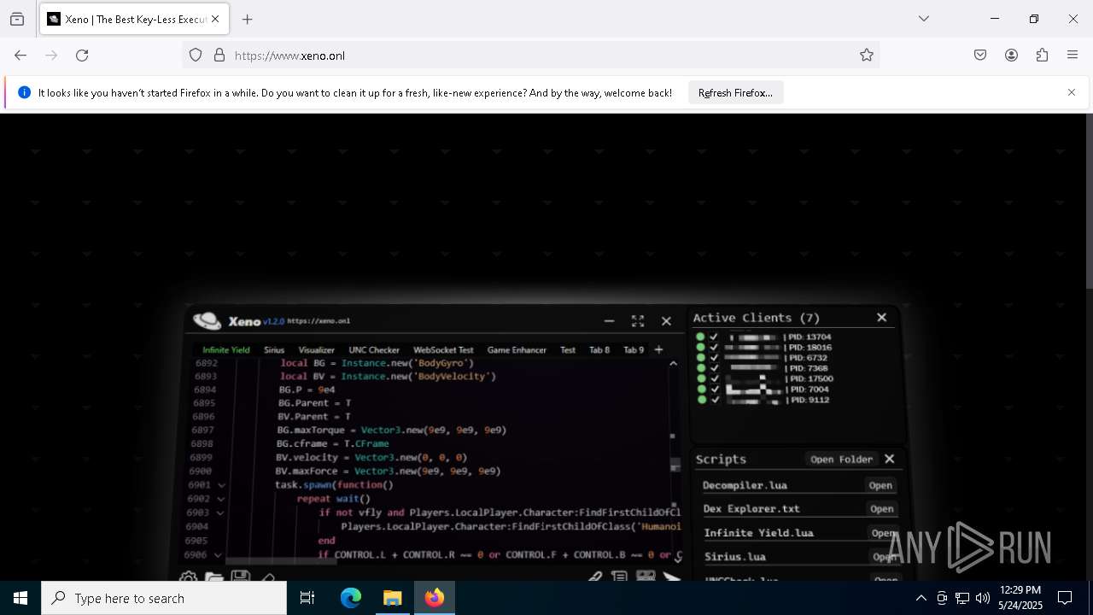Screen dimensions: 1093x615
Task: Click the editor vertical scrollbar thumb
Action: point(675,464)
